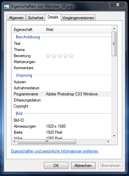Set rating to five stars
This screenshot has width=129, height=176.
click(71, 56)
